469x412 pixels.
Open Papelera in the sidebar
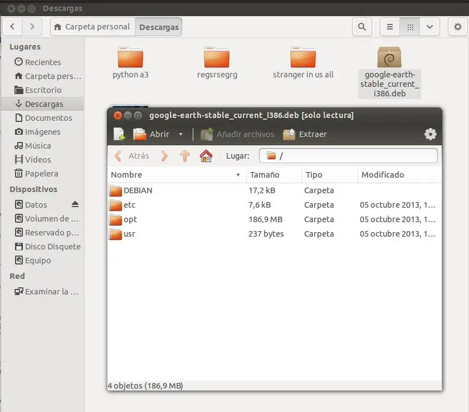coord(43,174)
